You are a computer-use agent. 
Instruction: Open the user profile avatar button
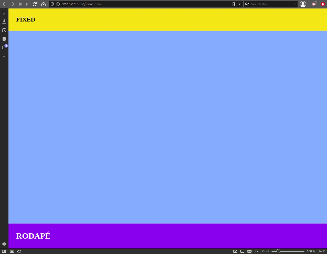click(303, 4)
